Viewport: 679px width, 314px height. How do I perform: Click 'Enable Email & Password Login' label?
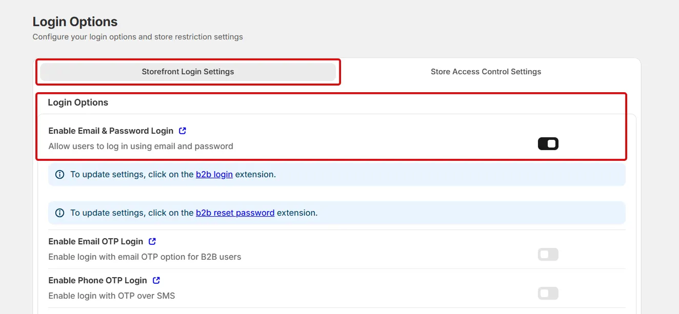(x=111, y=131)
